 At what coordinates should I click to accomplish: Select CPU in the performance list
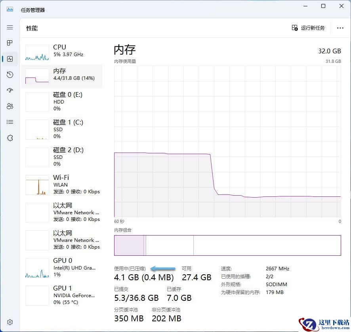[x=62, y=53]
